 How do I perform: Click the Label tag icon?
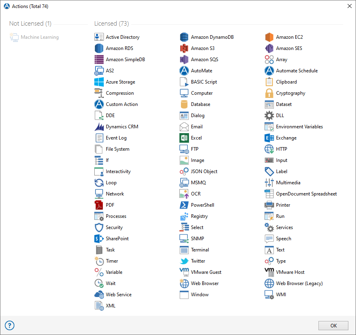[x=269, y=171]
